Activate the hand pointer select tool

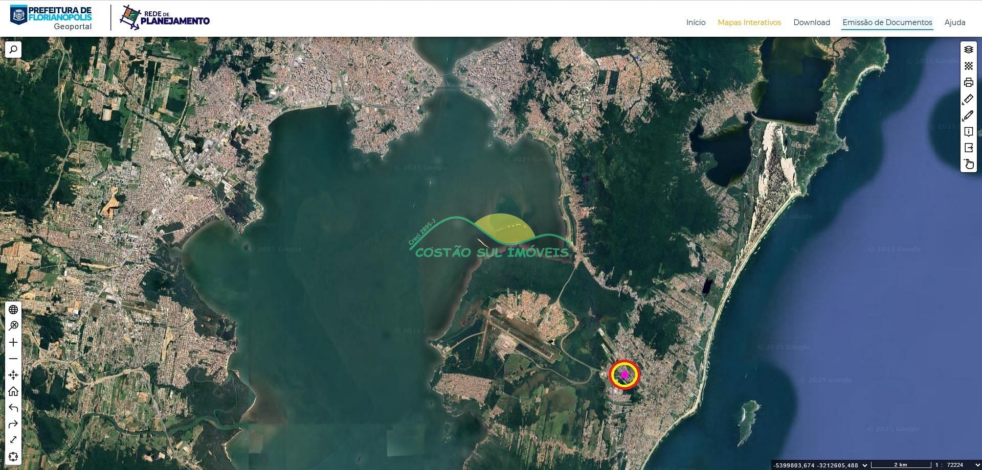coord(969,164)
